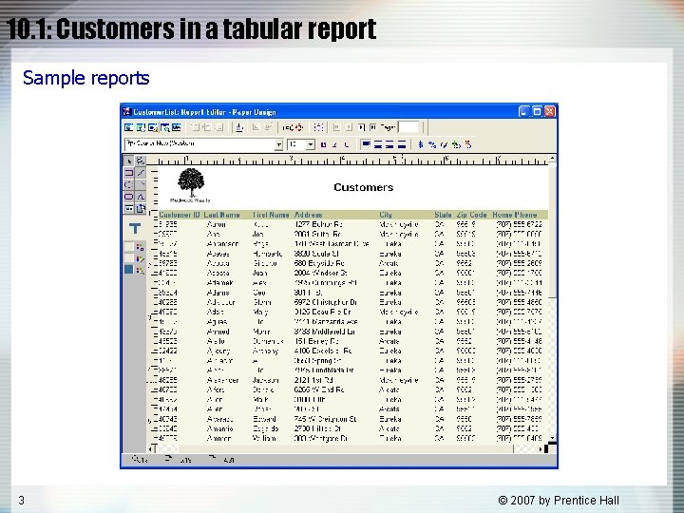Select the arrow pointer tool
The width and height of the screenshot is (684, 513).
(x=129, y=161)
